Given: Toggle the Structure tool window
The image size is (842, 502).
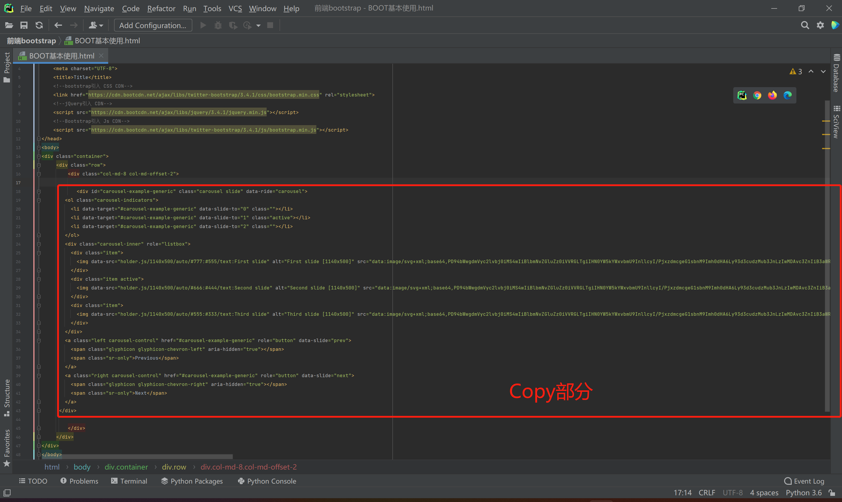Looking at the screenshot, I should click(x=7, y=398).
